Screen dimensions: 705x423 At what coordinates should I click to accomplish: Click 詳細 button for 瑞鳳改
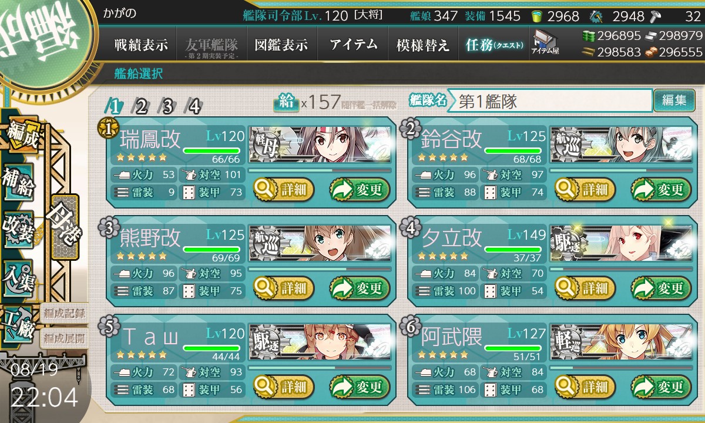284,190
